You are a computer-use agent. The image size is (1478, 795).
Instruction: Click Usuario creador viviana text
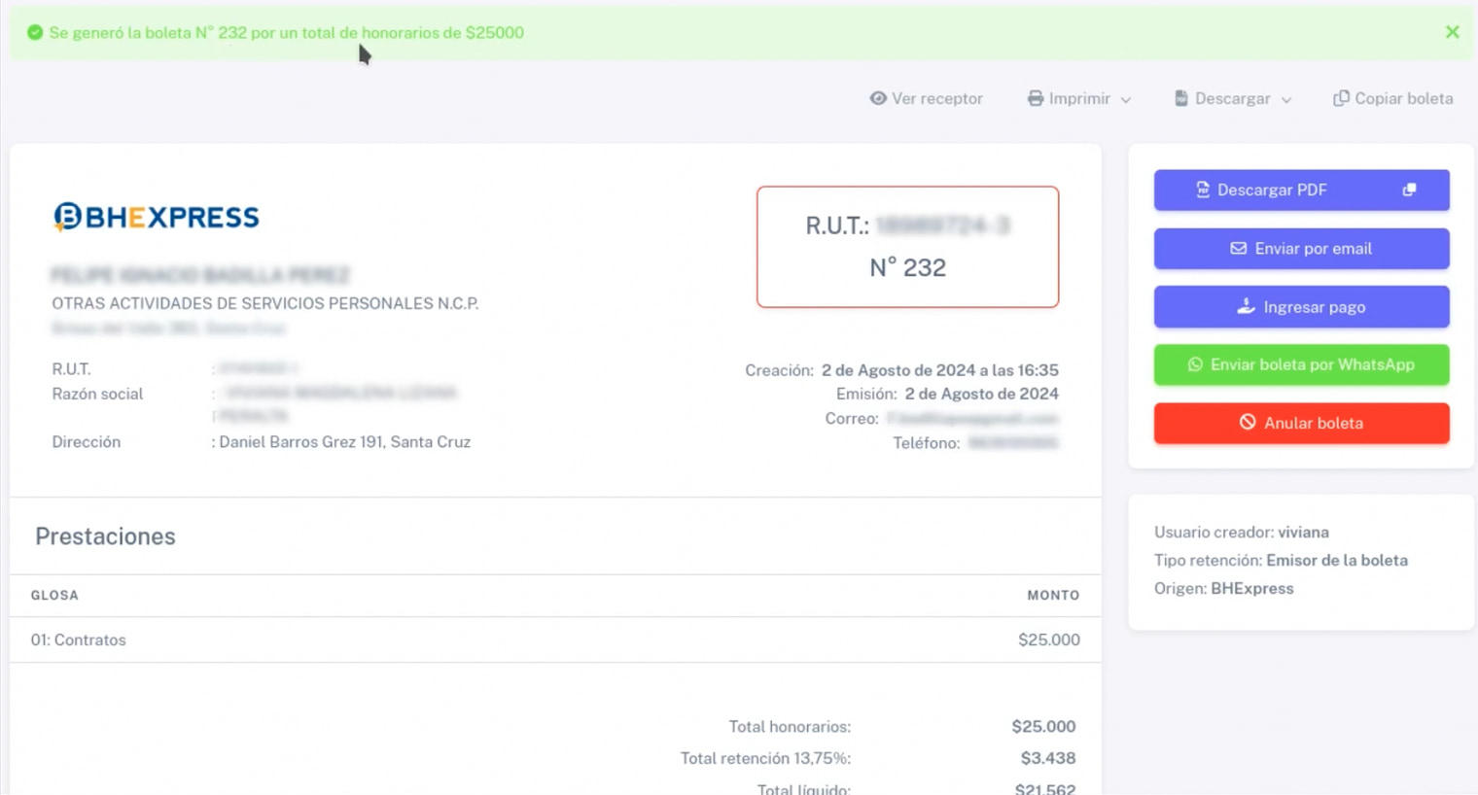[x=1242, y=532]
